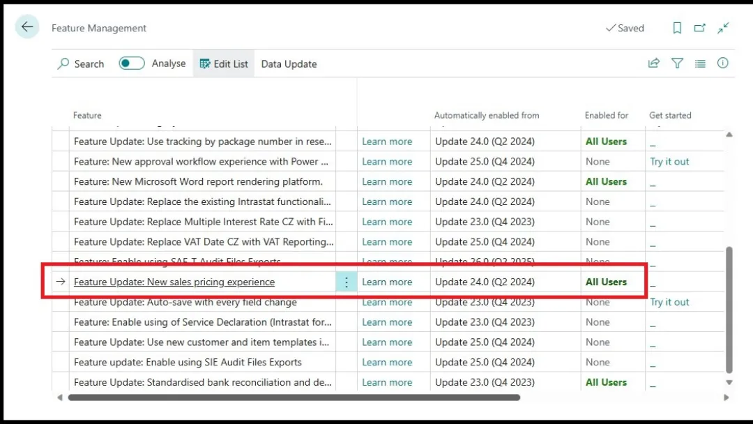Open the information FactBox icon
The height and width of the screenshot is (424, 753).
[723, 63]
